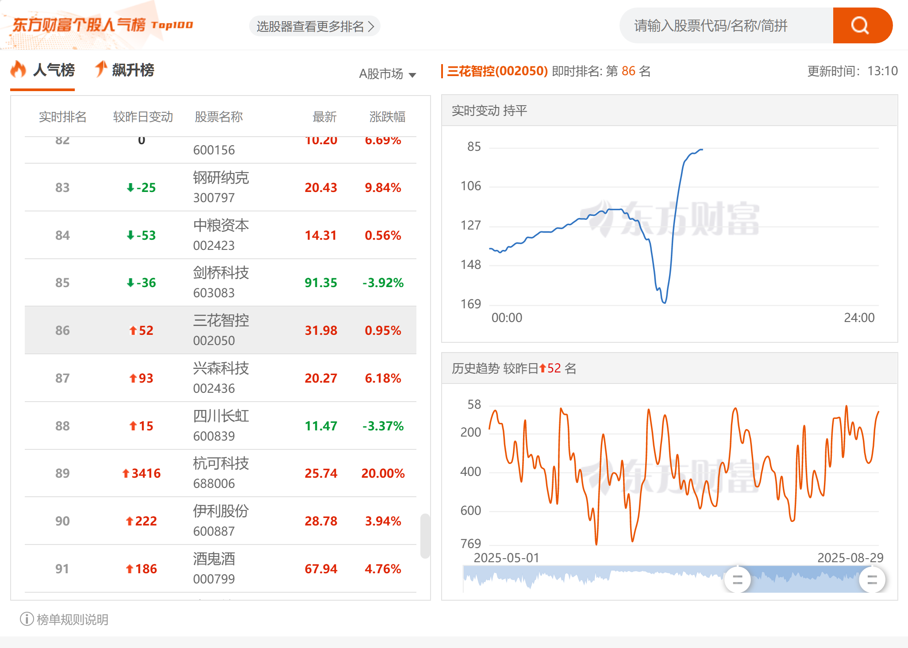This screenshot has width=908, height=648.
Task: Select the 中粮资本 002423 row
Action: point(220,235)
